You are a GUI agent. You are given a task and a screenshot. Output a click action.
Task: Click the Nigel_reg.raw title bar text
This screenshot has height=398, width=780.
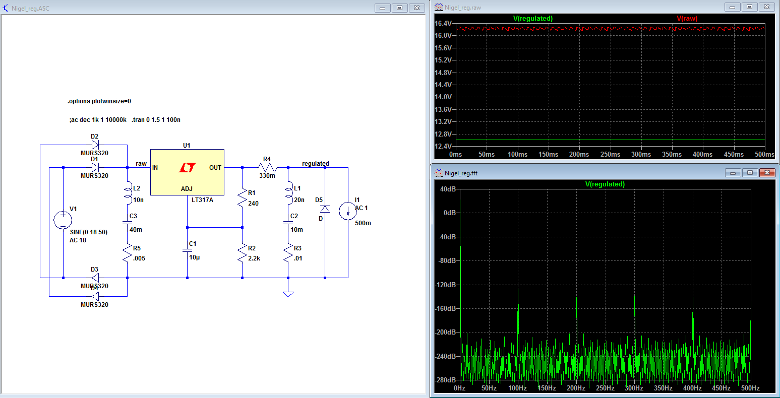click(x=462, y=8)
